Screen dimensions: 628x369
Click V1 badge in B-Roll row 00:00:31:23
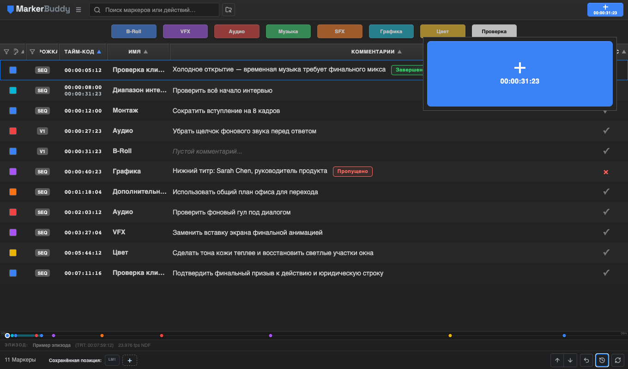pos(42,152)
